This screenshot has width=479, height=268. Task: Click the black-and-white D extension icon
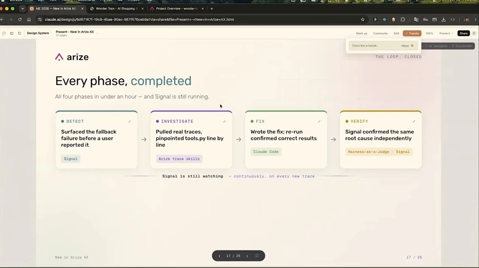tap(375, 19)
